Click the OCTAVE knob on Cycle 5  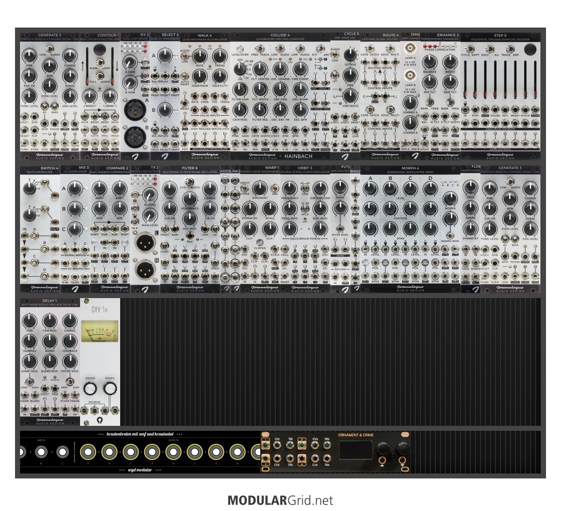[x=350, y=56]
